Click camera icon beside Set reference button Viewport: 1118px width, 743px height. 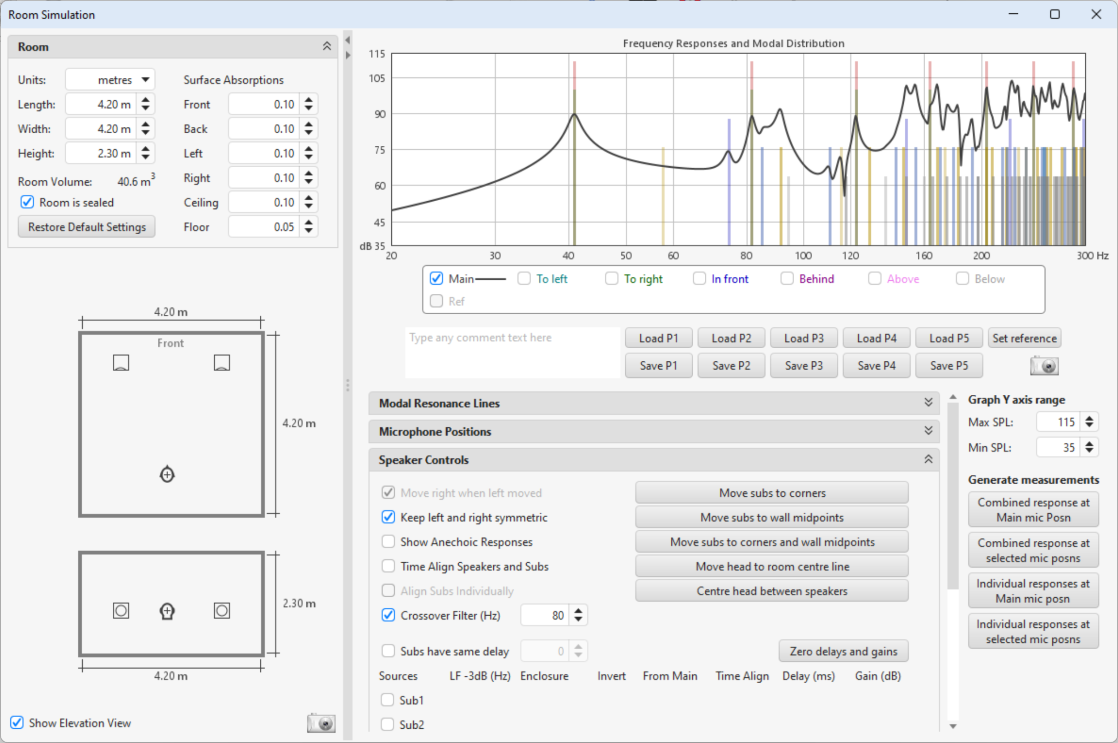1044,366
